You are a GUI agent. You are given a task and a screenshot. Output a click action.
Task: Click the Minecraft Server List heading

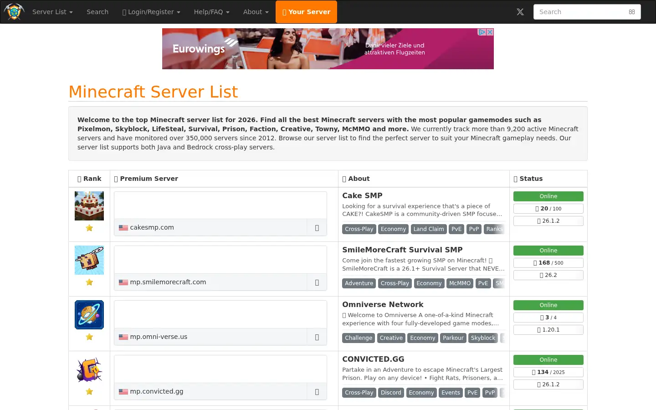tap(153, 92)
